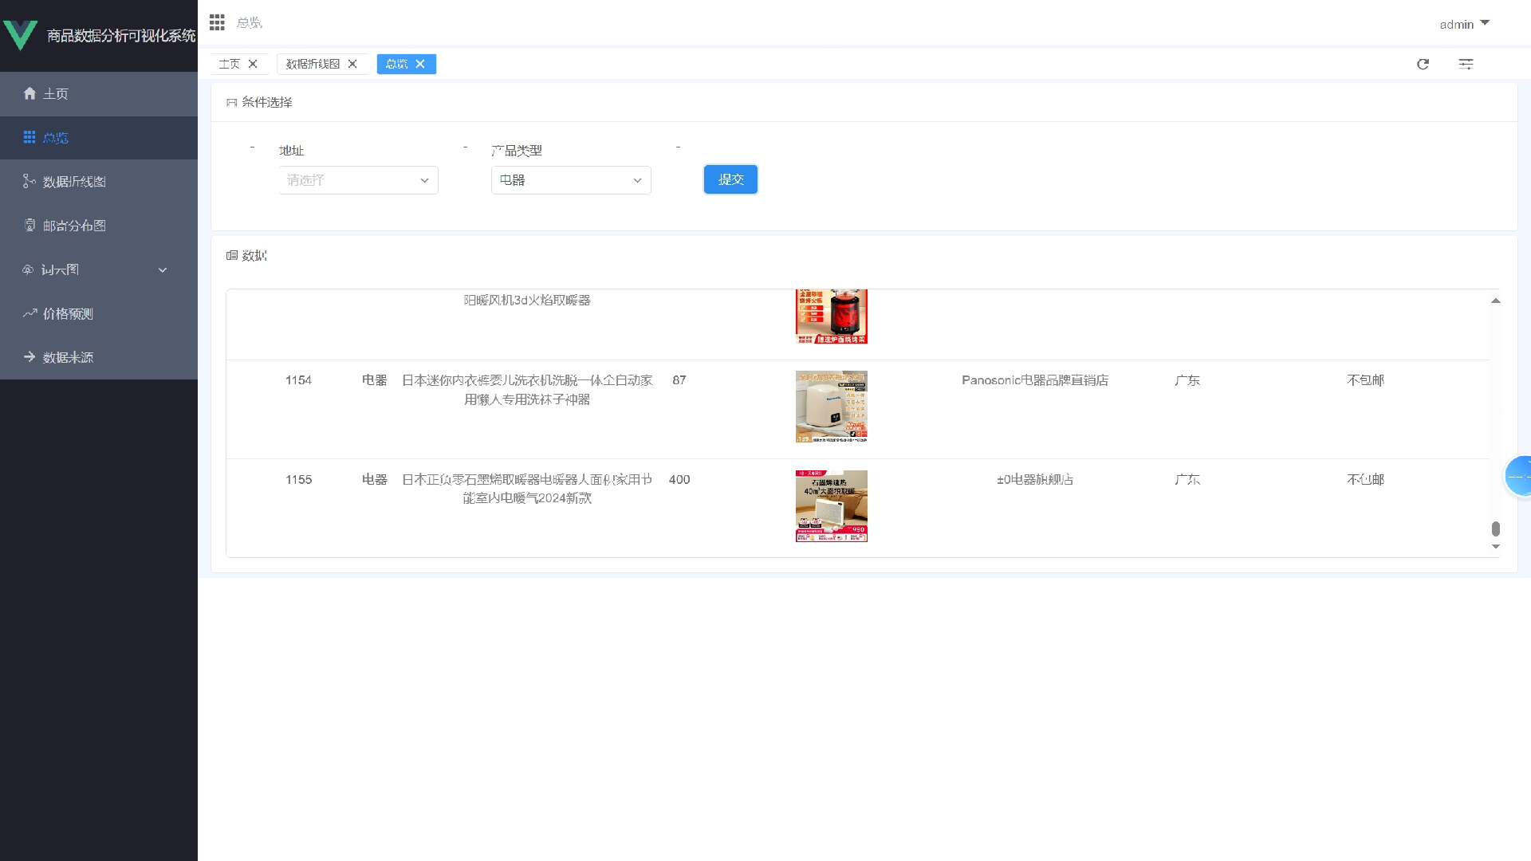Click the Vue logo in sidebar
The height and width of the screenshot is (861, 1531).
21,35
